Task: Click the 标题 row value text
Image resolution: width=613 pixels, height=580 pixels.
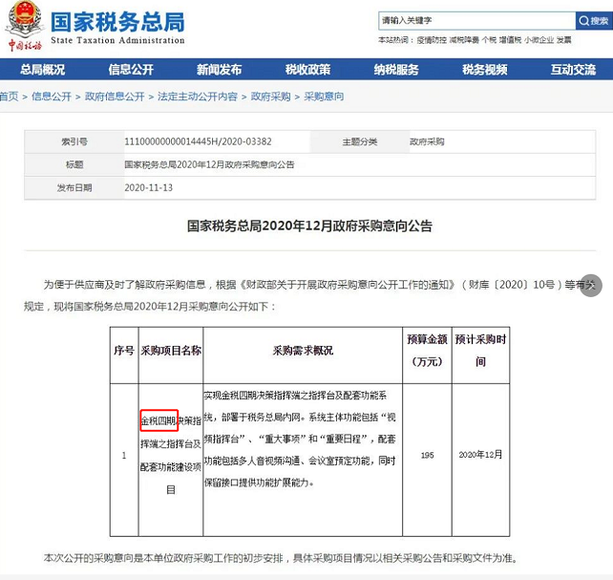Action: [x=209, y=164]
